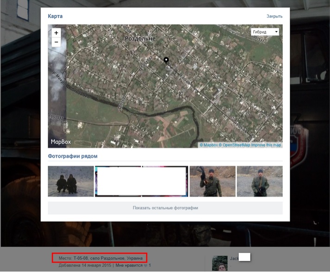Open the Гибрид map type dropdown
This screenshot has width=330, height=272.
pyautogui.click(x=265, y=32)
